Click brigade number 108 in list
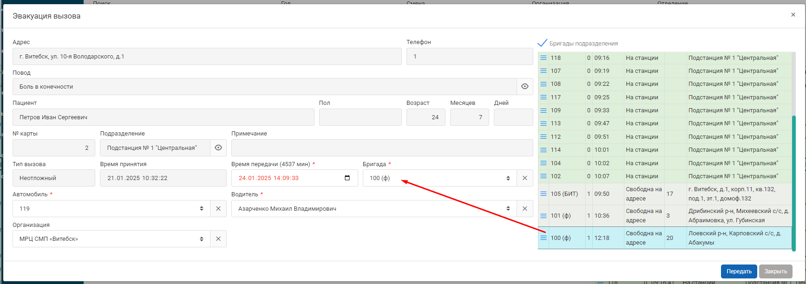 [556, 84]
